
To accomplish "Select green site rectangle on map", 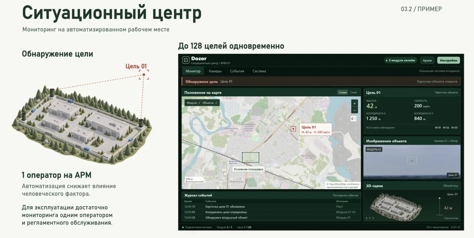I will pos(251,157).
